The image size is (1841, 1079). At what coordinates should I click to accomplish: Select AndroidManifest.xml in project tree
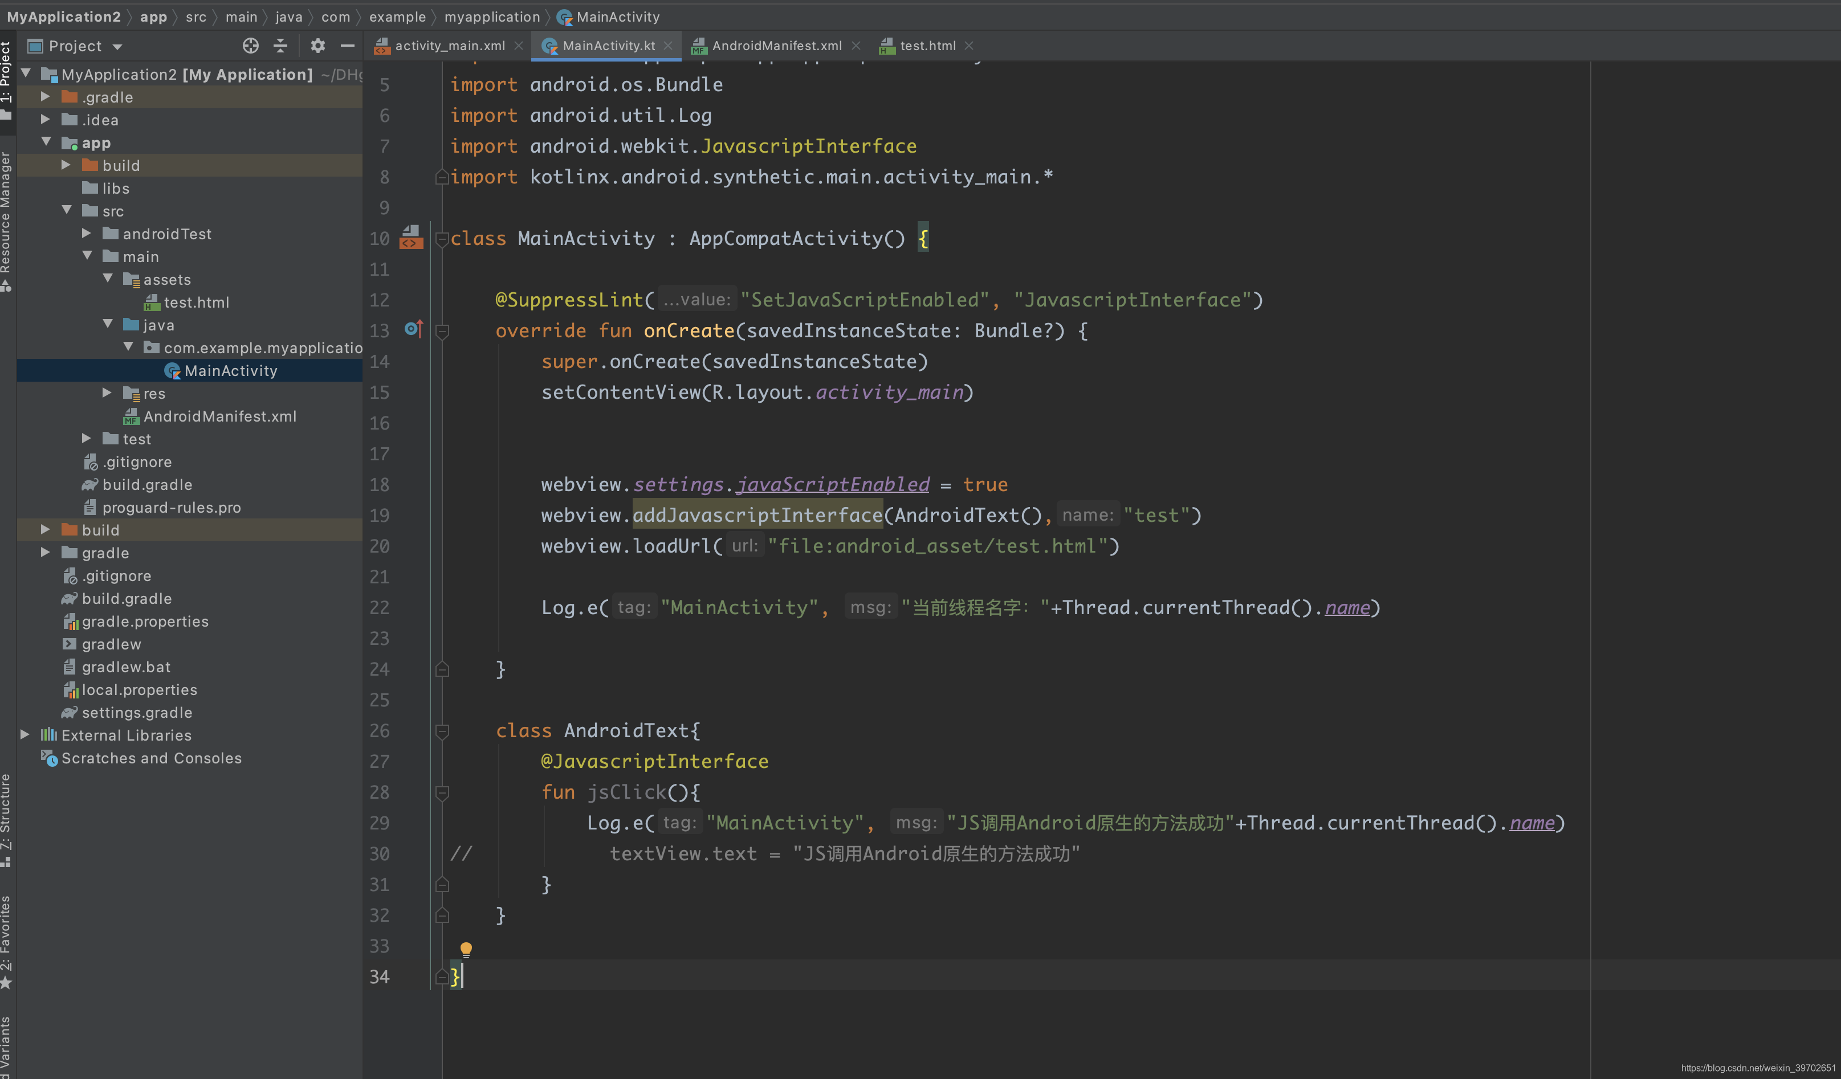(220, 416)
